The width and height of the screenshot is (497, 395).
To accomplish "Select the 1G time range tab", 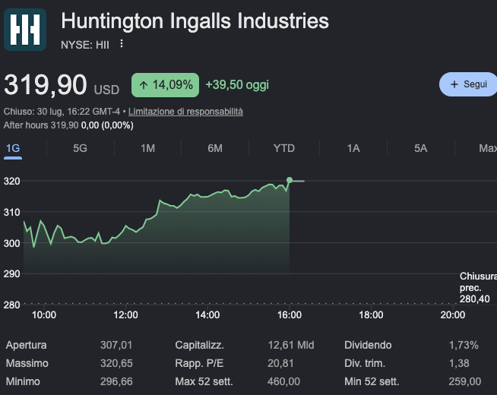I will coord(13,148).
